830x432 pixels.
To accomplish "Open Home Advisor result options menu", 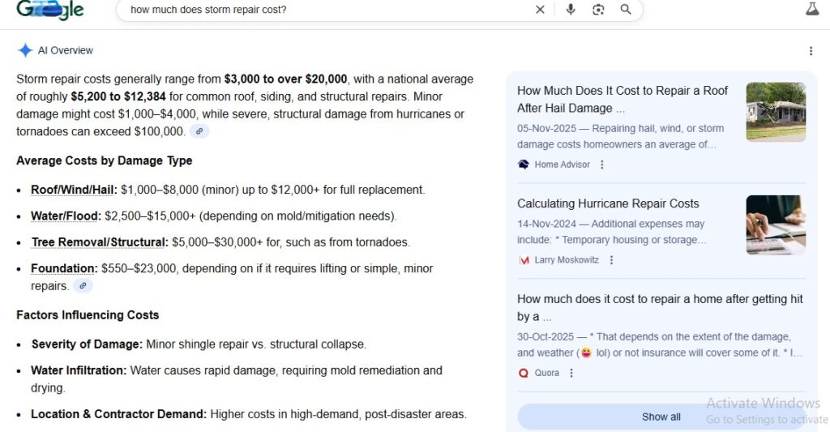I will [602, 165].
